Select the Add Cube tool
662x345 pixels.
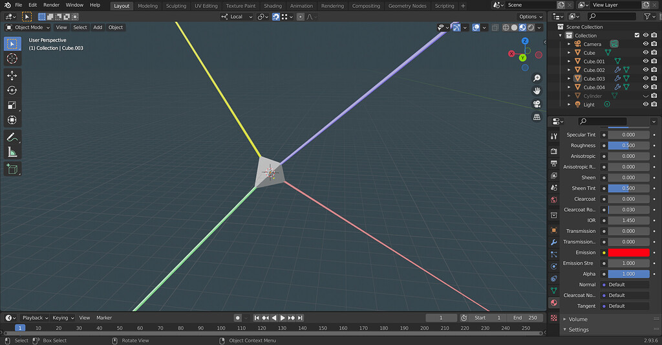[12, 169]
